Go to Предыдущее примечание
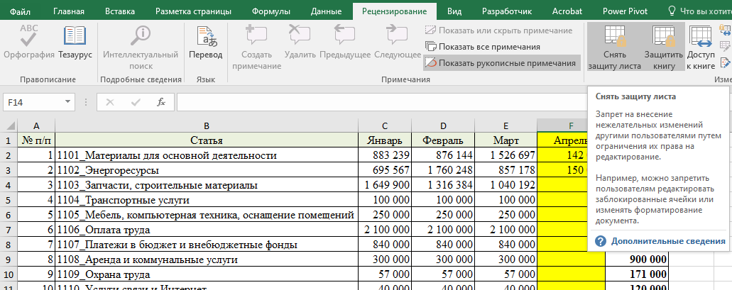The image size is (732, 290). click(345, 43)
